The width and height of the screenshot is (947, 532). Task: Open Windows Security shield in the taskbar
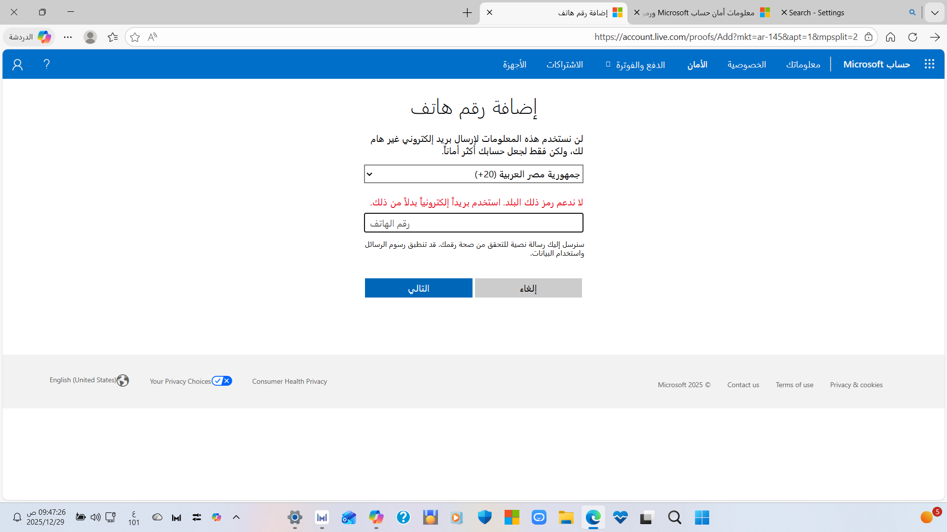click(x=485, y=517)
